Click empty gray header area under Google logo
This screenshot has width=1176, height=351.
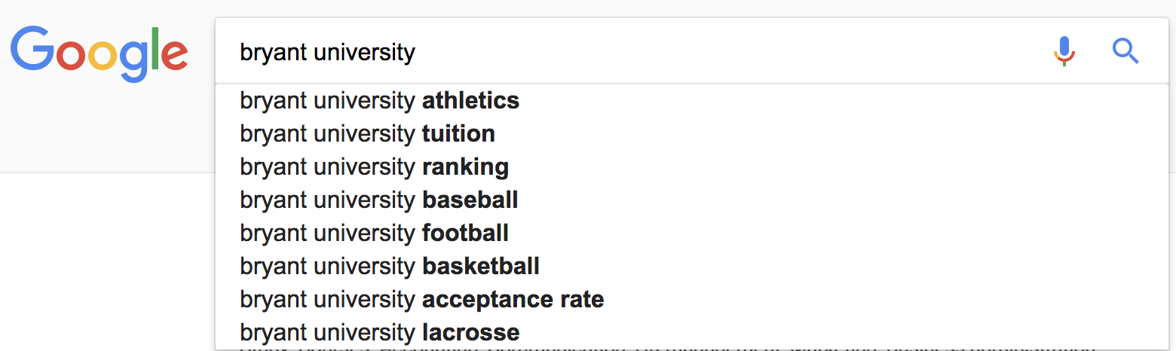coord(106,128)
